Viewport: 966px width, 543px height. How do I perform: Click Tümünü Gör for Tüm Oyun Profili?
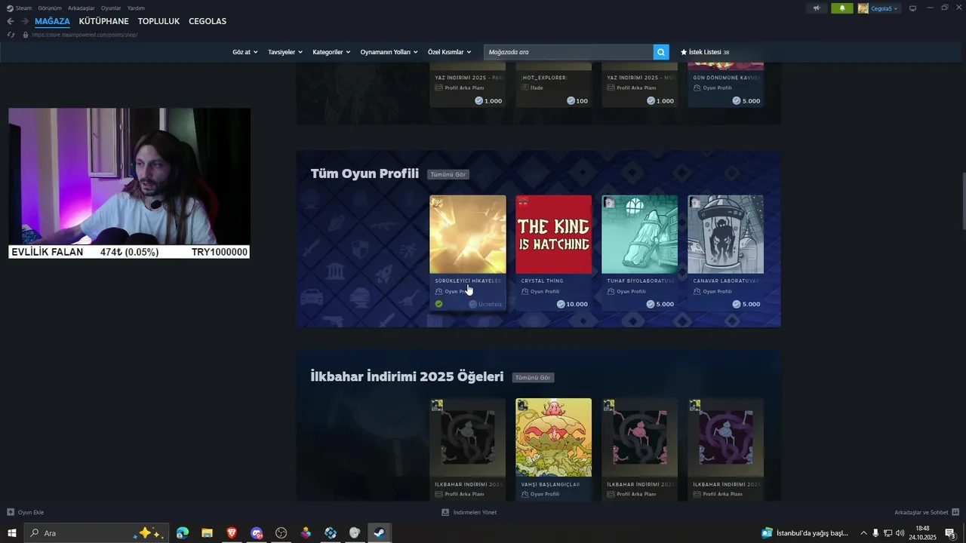pyautogui.click(x=448, y=174)
